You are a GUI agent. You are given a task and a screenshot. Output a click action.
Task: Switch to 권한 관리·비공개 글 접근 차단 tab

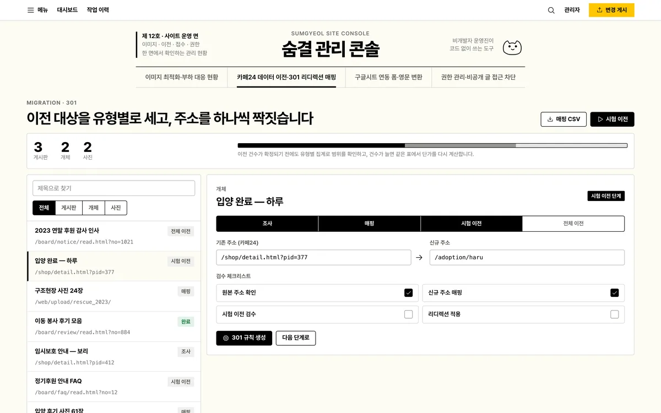pos(478,77)
